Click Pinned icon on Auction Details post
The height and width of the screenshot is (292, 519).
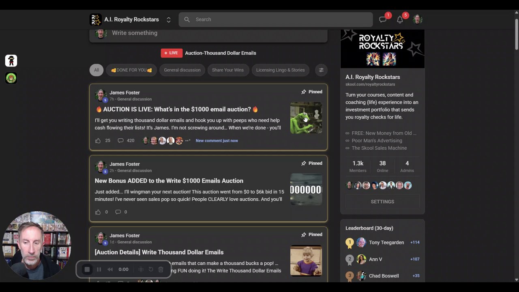[304, 234]
